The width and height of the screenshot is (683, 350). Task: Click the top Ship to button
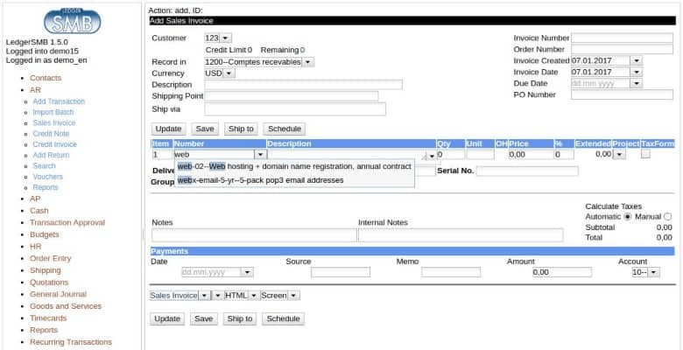(x=241, y=129)
